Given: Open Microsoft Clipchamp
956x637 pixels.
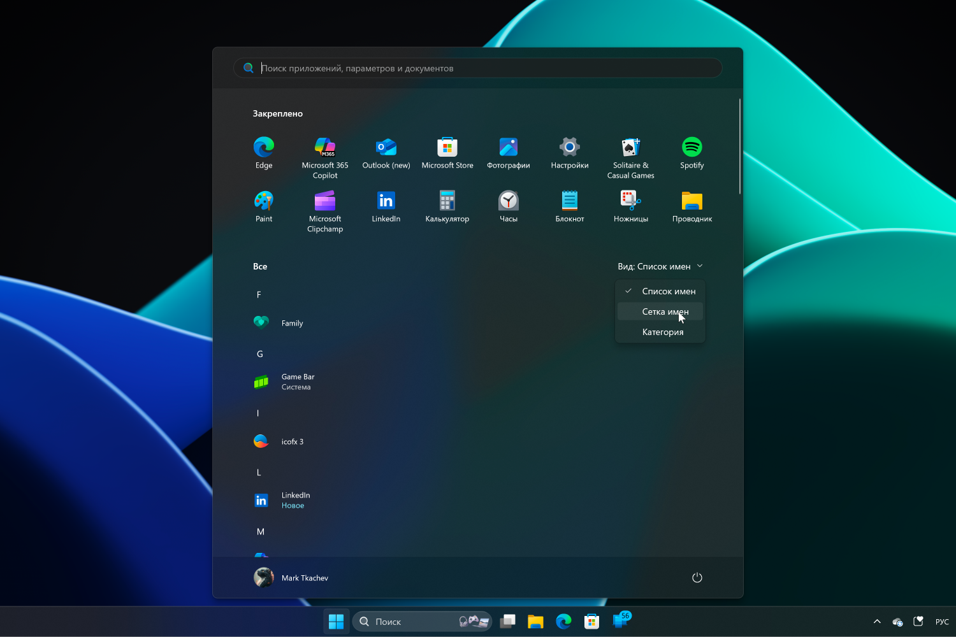Looking at the screenshot, I should 325,211.
